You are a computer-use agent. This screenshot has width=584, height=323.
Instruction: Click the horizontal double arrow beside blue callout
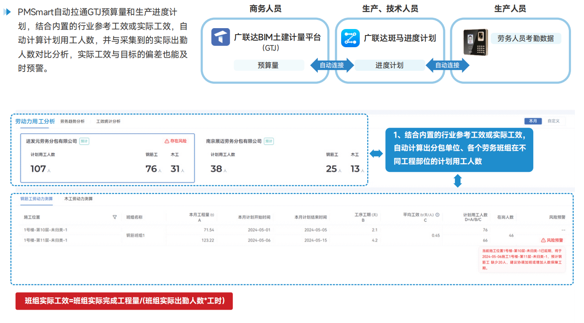coord(376,153)
